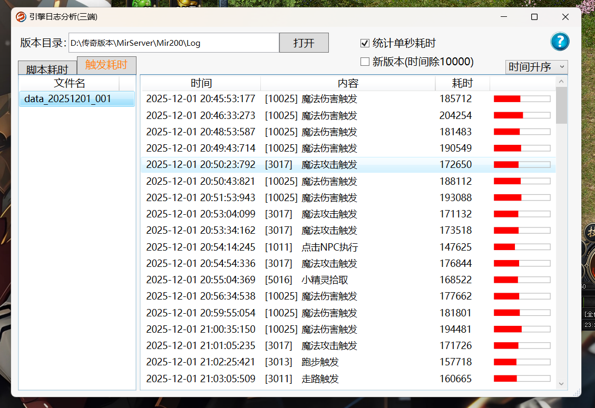
Task: Sort by the 耗时 column header
Action: pyautogui.click(x=462, y=83)
